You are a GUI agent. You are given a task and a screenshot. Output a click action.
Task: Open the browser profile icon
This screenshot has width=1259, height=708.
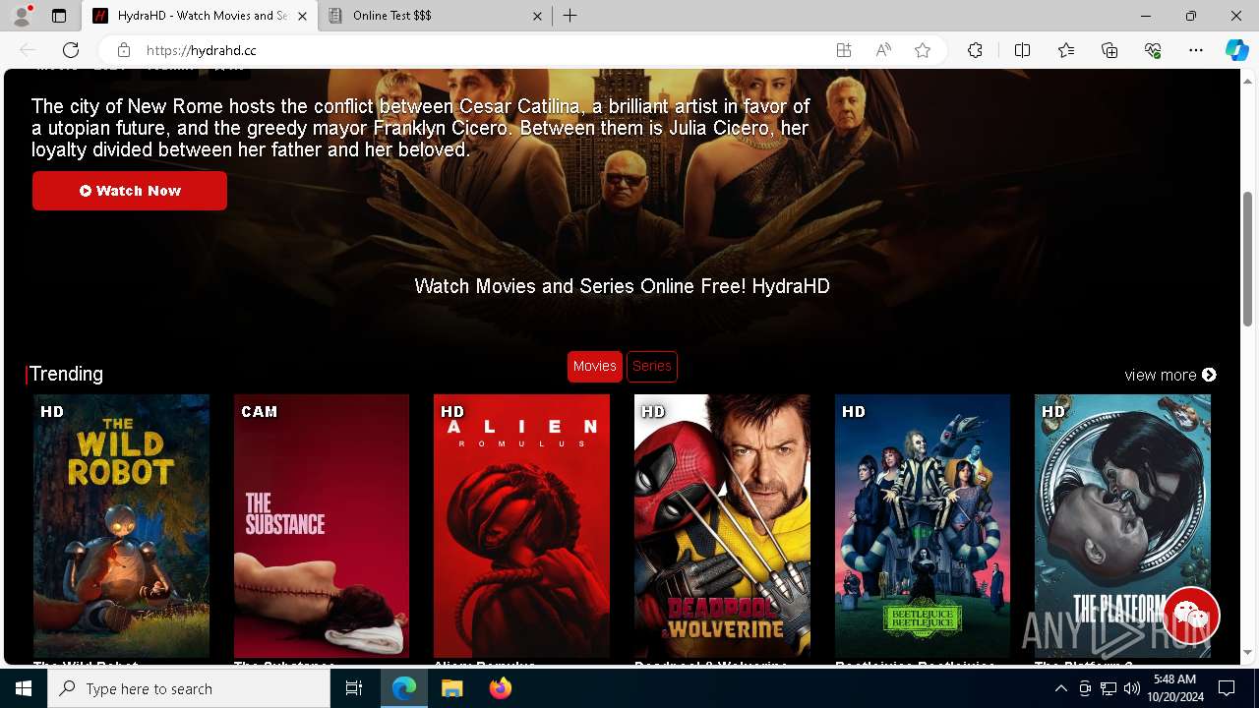click(22, 16)
